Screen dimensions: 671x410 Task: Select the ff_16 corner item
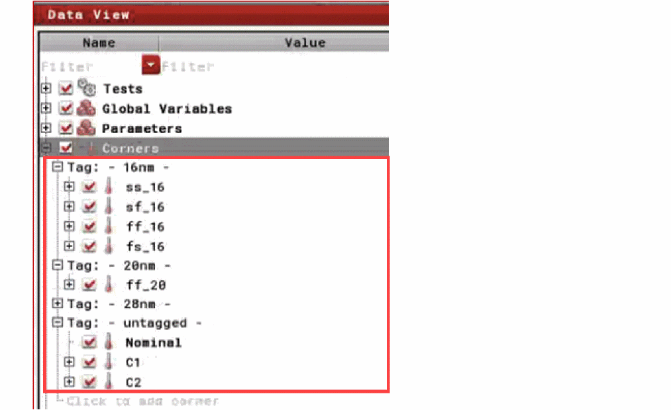pos(145,227)
